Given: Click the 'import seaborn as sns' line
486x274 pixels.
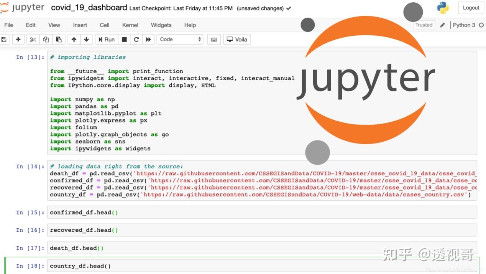Looking at the screenshot, I should [x=87, y=142].
